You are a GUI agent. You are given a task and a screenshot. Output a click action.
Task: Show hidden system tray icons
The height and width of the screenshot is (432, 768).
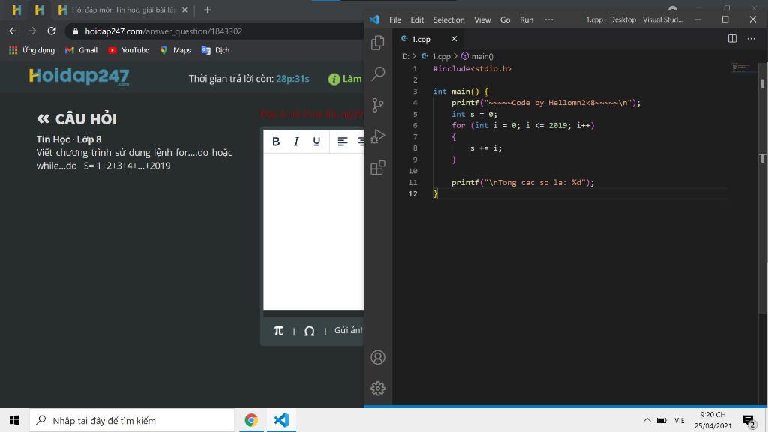click(x=646, y=420)
